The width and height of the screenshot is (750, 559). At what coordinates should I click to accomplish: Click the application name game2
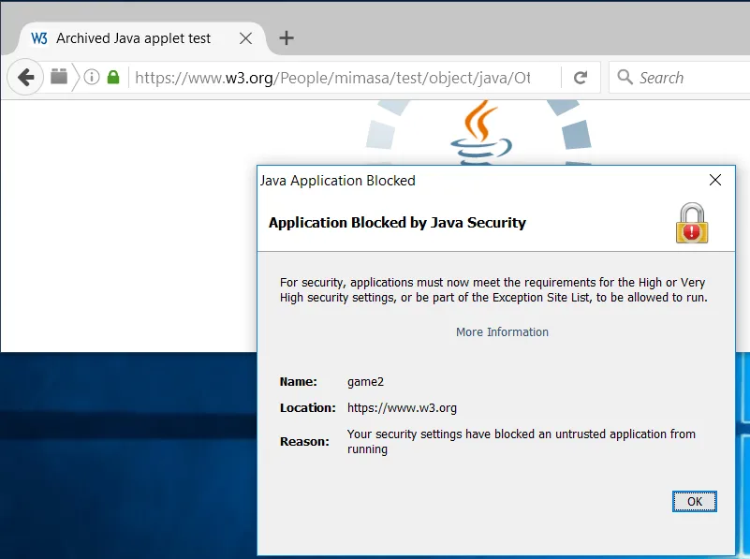tap(365, 382)
